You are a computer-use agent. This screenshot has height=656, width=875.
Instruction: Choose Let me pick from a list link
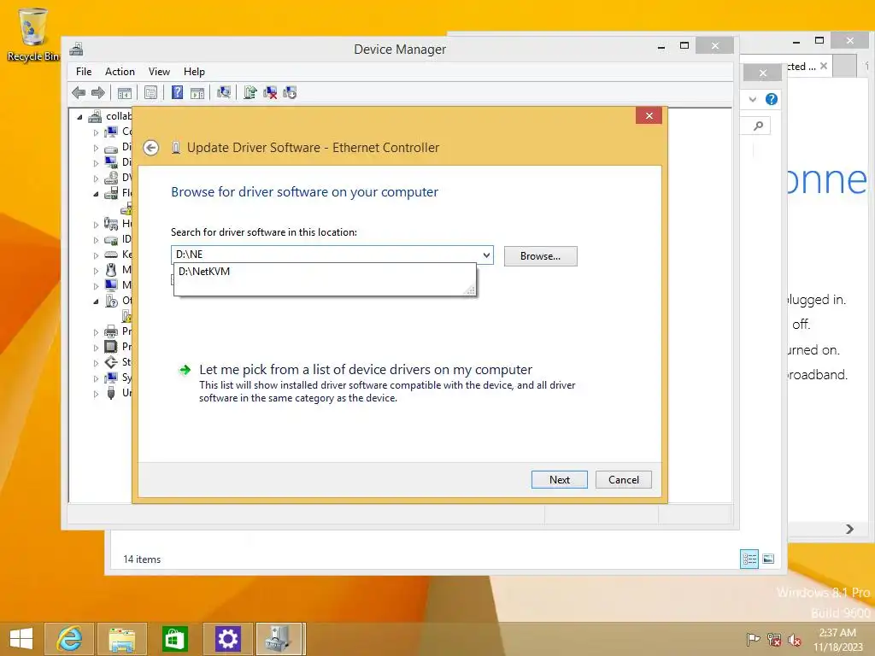point(366,369)
